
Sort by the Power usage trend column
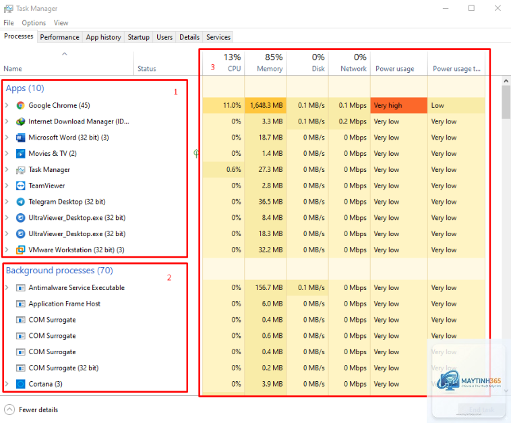point(456,62)
